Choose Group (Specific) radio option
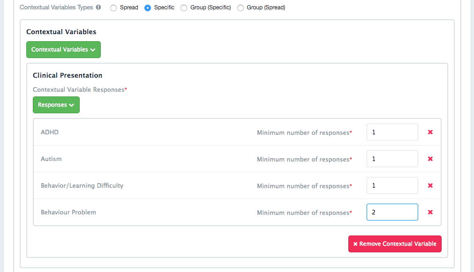This screenshot has width=474, height=272. coord(184,8)
